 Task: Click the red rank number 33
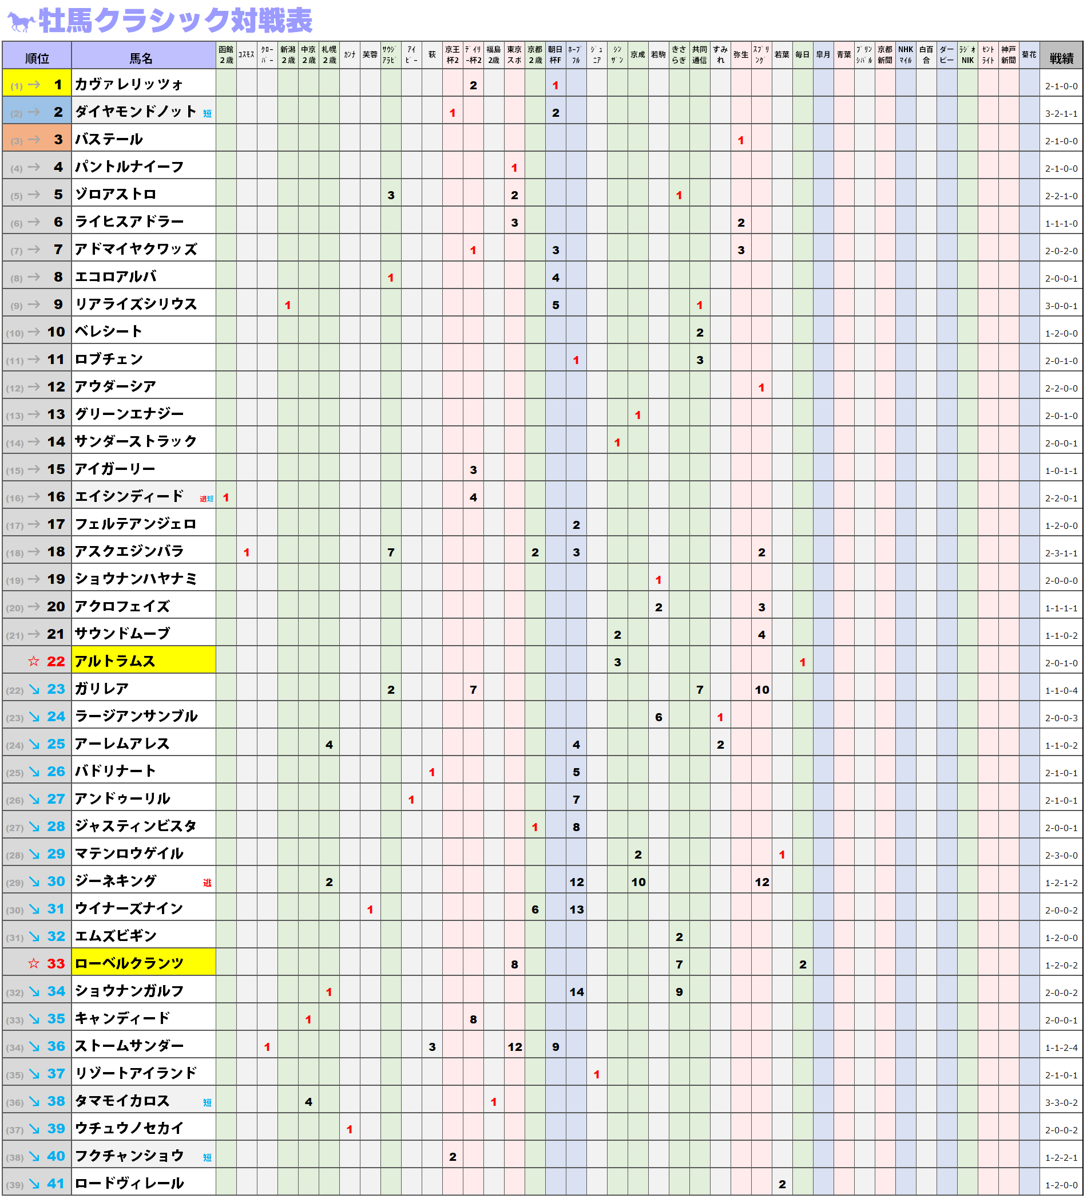click(56, 963)
